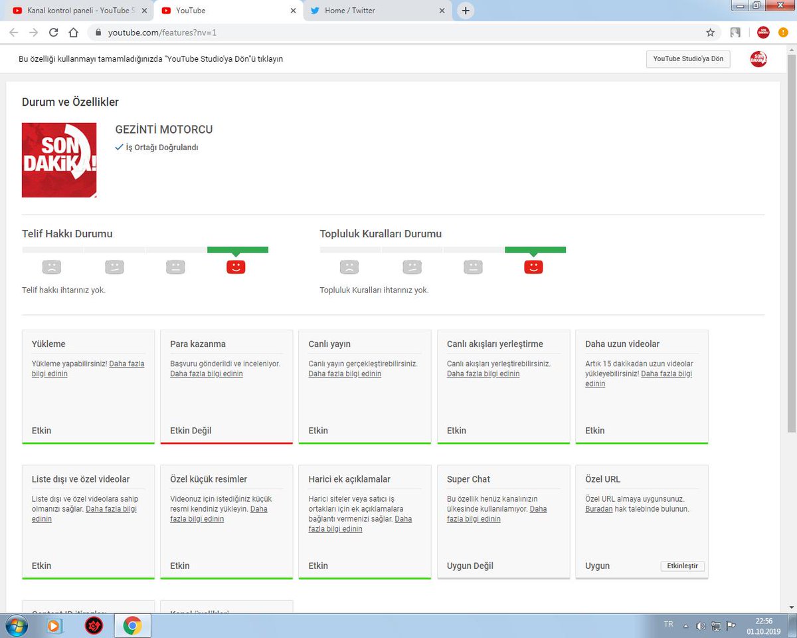The height and width of the screenshot is (638, 797).
Task: Click the red happy face under Topluluk Kuralları Durumu
Action: (x=533, y=267)
